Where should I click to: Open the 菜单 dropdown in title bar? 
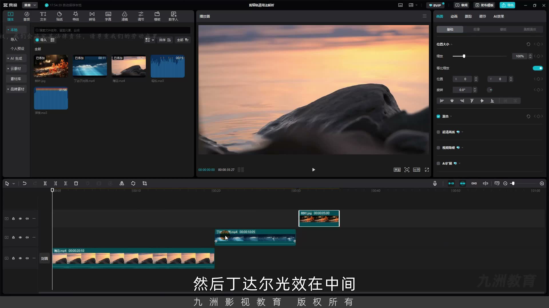click(30, 5)
